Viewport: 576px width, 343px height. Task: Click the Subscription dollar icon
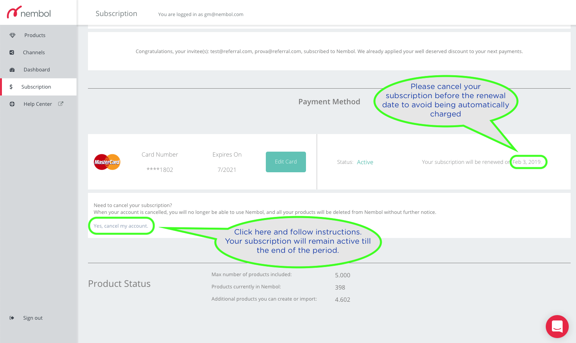coord(11,87)
